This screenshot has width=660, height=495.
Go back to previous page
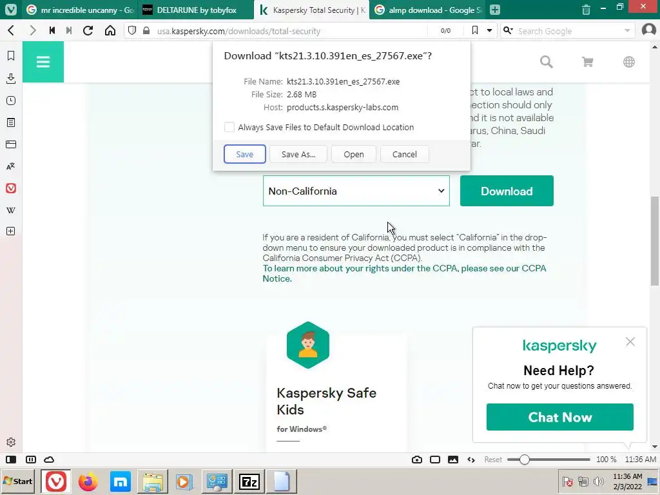click(x=12, y=31)
